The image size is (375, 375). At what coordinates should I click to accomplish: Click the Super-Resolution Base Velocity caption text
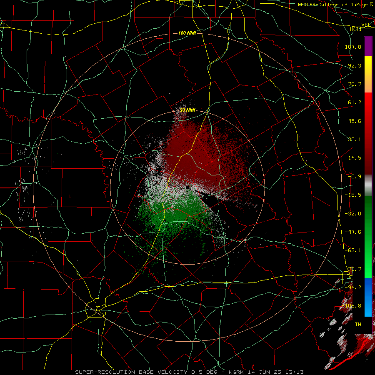click(189, 372)
